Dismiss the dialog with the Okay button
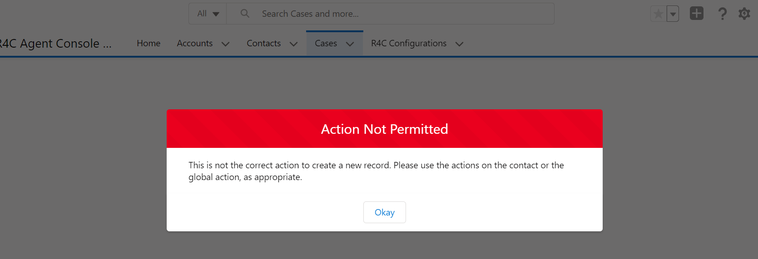 click(x=384, y=212)
